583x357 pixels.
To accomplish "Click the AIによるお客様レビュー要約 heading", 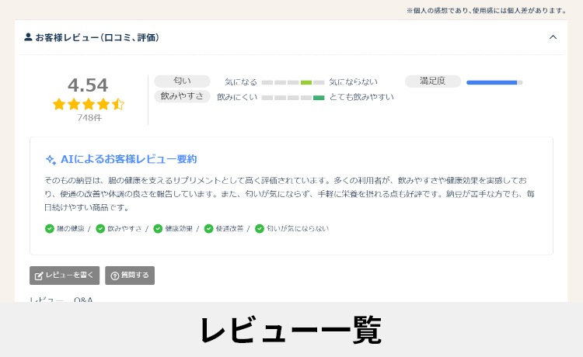I will 128,159.
